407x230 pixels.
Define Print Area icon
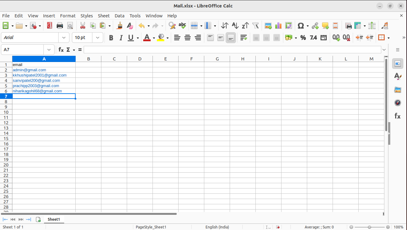coord(348,26)
